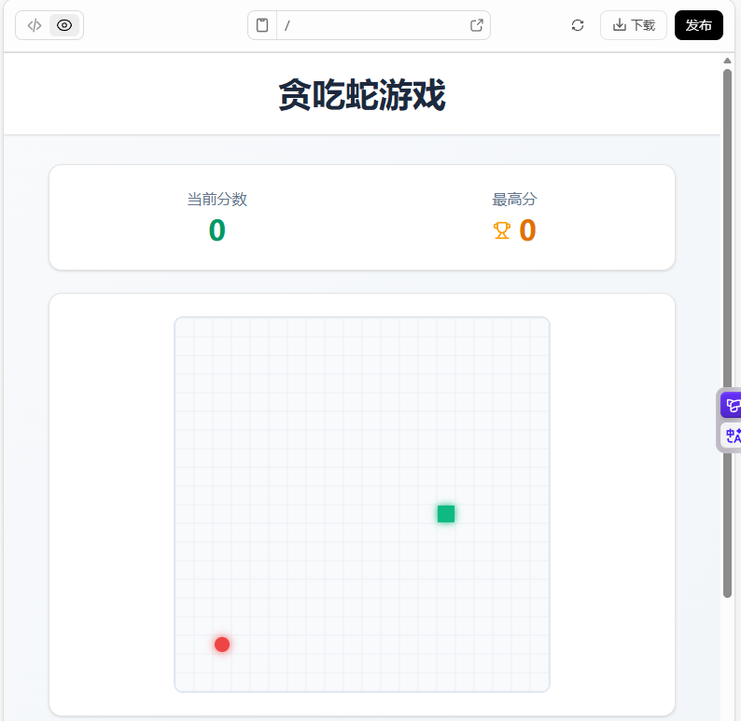The image size is (741, 721).
Task: Click the 当前分数 label
Action: pos(217,199)
